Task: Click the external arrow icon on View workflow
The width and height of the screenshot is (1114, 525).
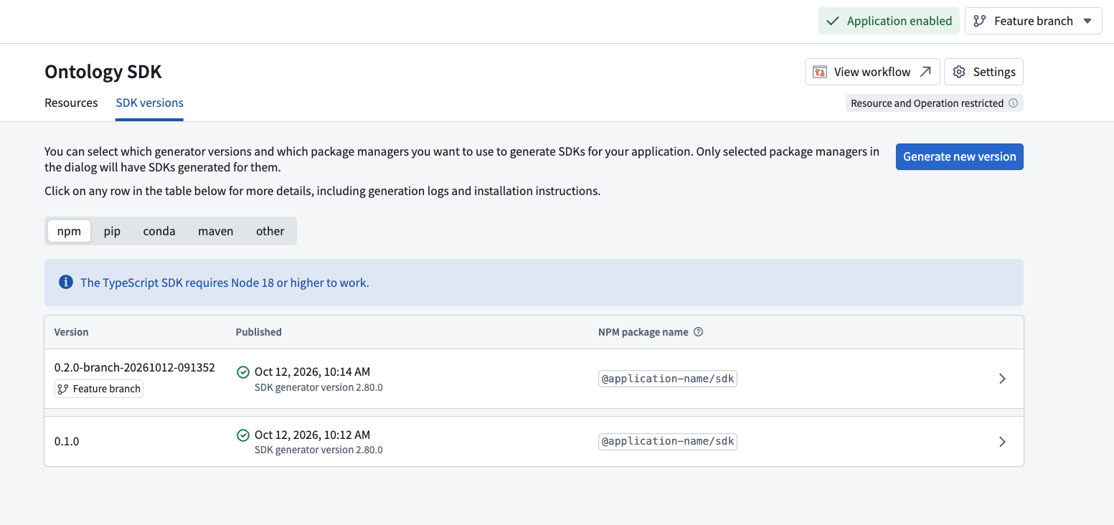Action: coord(925,72)
